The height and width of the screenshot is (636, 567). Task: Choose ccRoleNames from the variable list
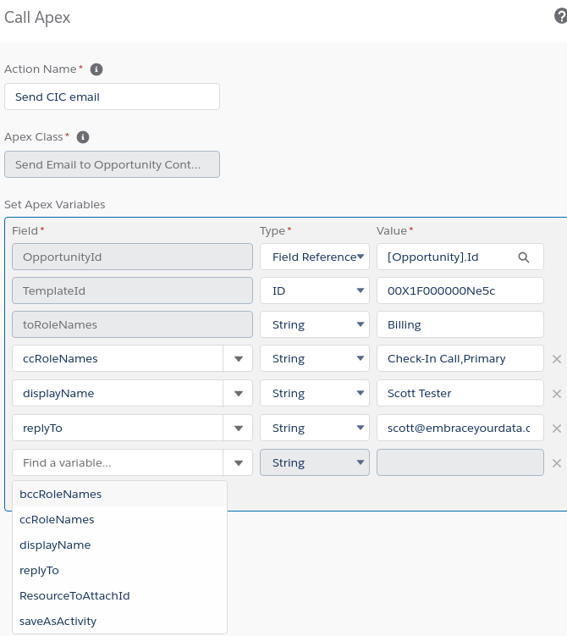(x=119, y=520)
